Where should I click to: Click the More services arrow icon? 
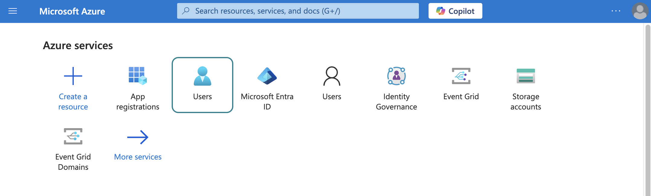coord(138,137)
